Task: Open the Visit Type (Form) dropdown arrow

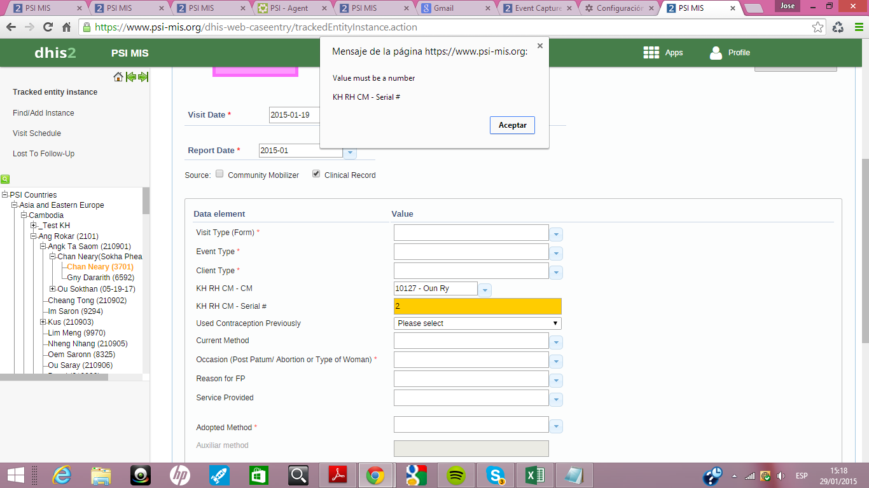Action: (556, 234)
